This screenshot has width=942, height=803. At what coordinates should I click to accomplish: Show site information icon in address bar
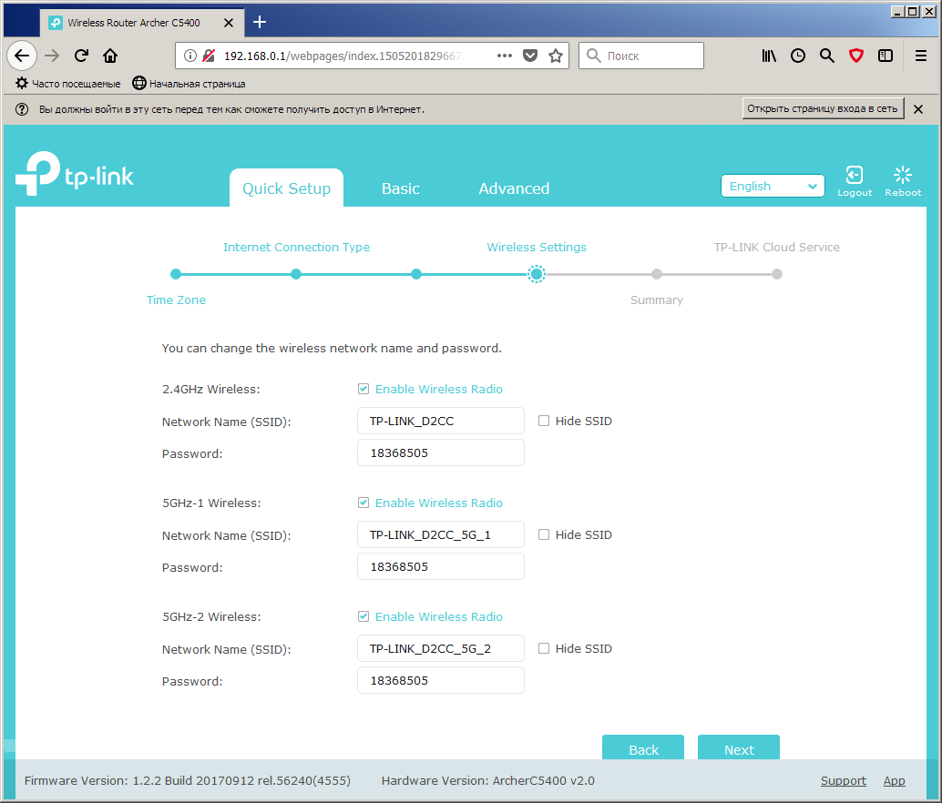pos(189,56)
